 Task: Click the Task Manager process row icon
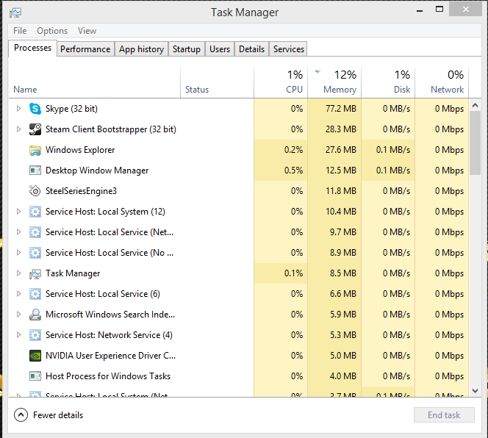pyautogui.click(x=35, y=273)
